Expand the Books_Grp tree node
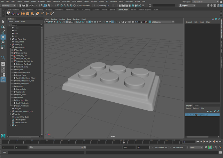 pyautogui.click(x=10, y=45)
